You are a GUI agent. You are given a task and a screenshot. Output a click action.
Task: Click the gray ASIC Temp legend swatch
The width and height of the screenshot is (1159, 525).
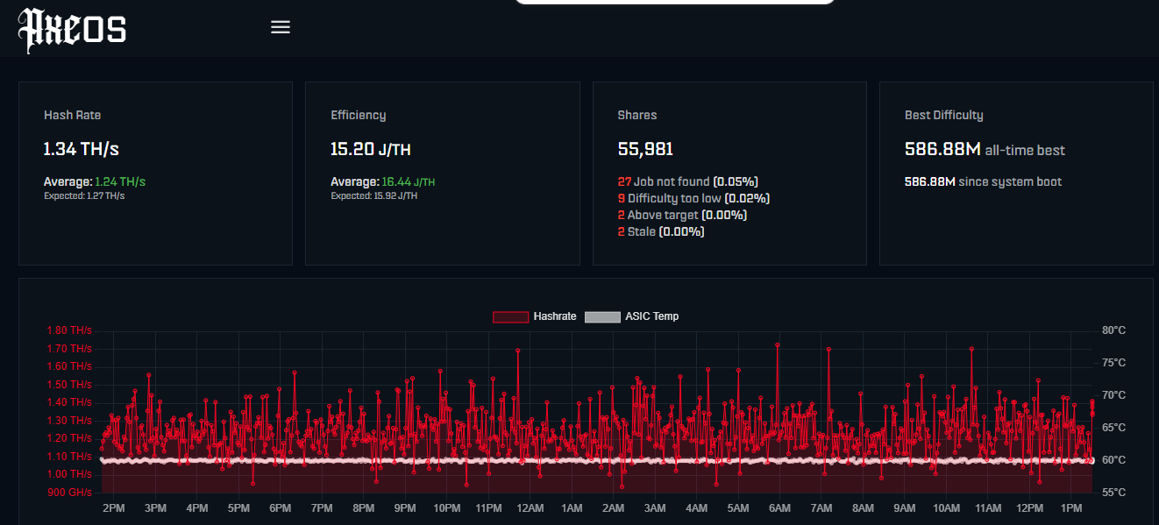(x=602, y=316)
